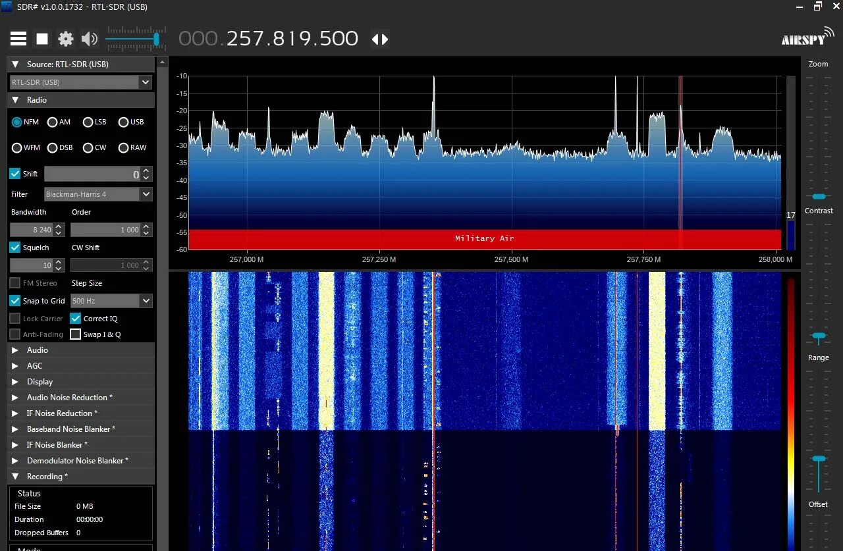Increase Bandwidth with the stepper arrow
The width and height of the screenshot is (843, 551).
pyautogui.click(x=58, y=226)
